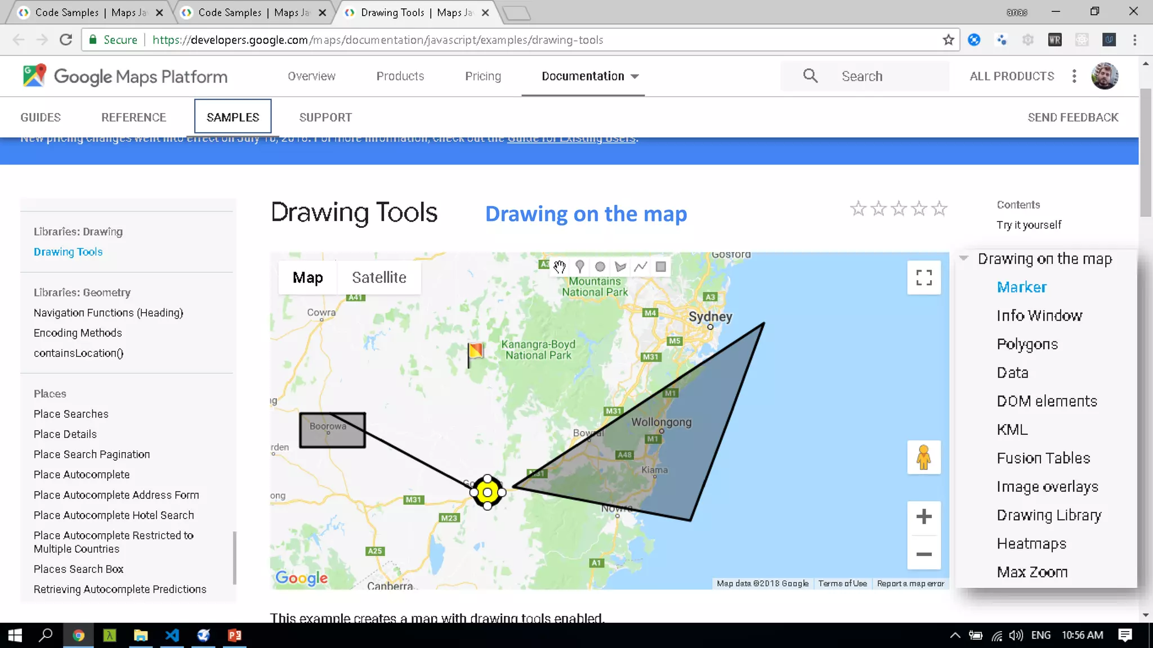Open Windows taskbar search
This screenshot has height=648, width=1153.
pyautogui.click(x=46, y=636)
